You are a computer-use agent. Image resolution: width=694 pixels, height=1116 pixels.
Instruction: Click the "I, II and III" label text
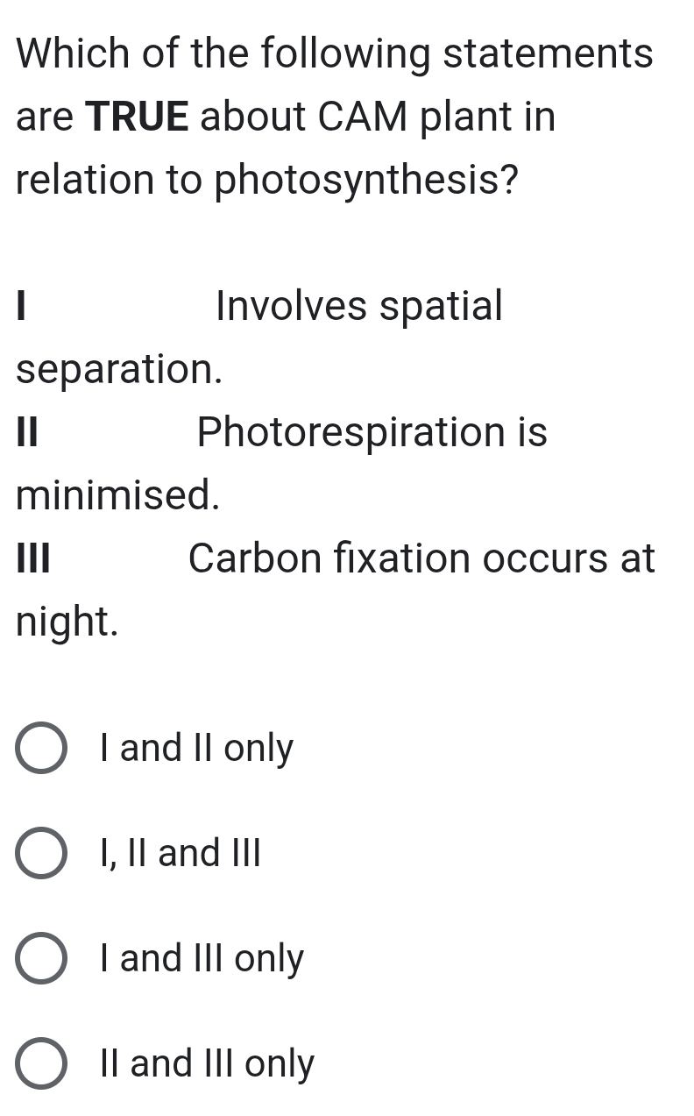pyautogui.click(x=180, y=854)
